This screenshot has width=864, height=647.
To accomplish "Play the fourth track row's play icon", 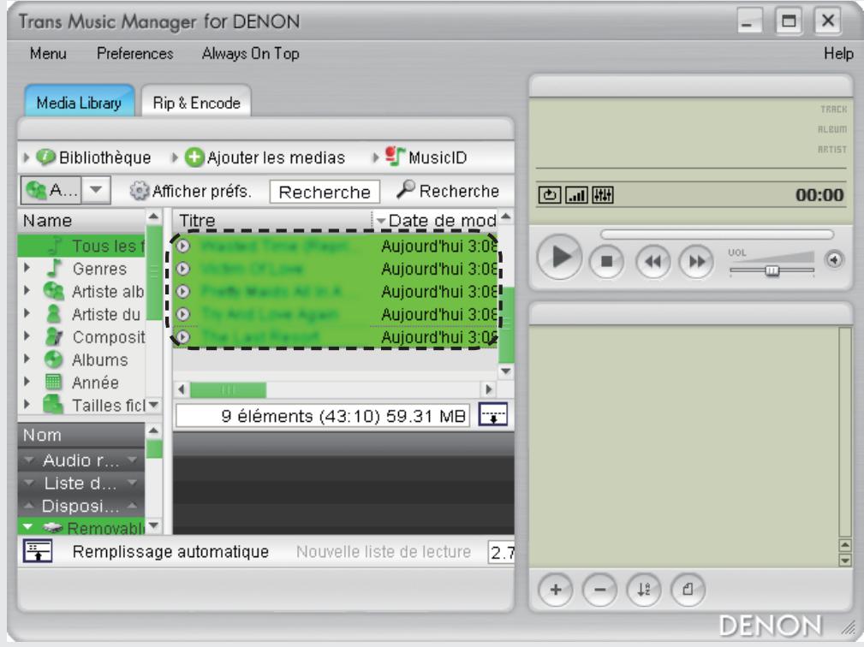I will click(x=183, y=314).
